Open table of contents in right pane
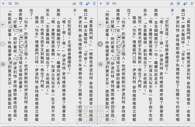 [x=108, y=4]
